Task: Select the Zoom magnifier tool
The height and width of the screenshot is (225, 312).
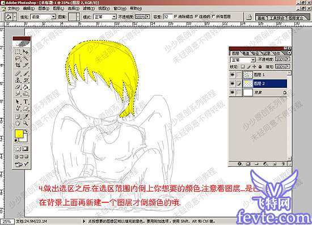Action: click(26, 124)
